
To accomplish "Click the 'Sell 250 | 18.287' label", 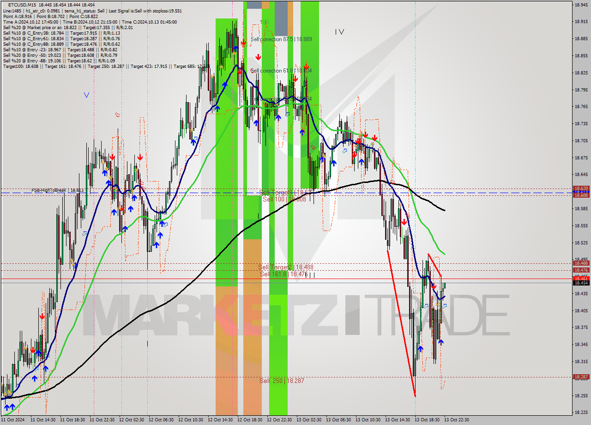I will [282, 381].
